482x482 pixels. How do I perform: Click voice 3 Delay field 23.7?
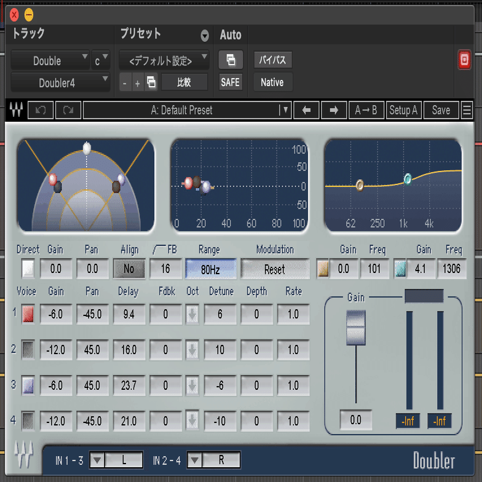tap(129, 385)
